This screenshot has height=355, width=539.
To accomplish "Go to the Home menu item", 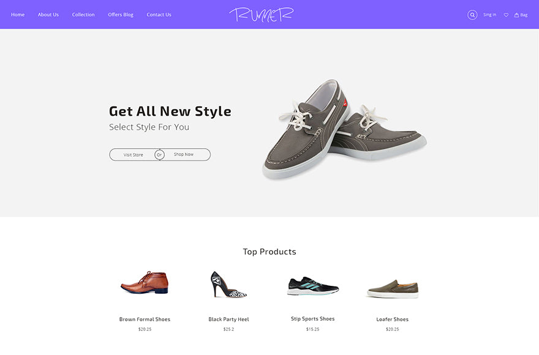I will pyautogui.click(x=18, y=15).
